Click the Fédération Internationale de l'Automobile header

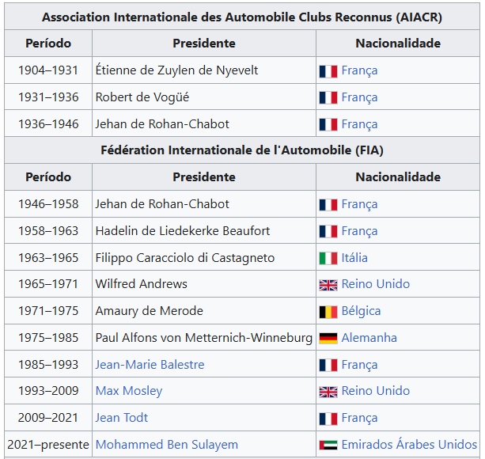[242, 150]
